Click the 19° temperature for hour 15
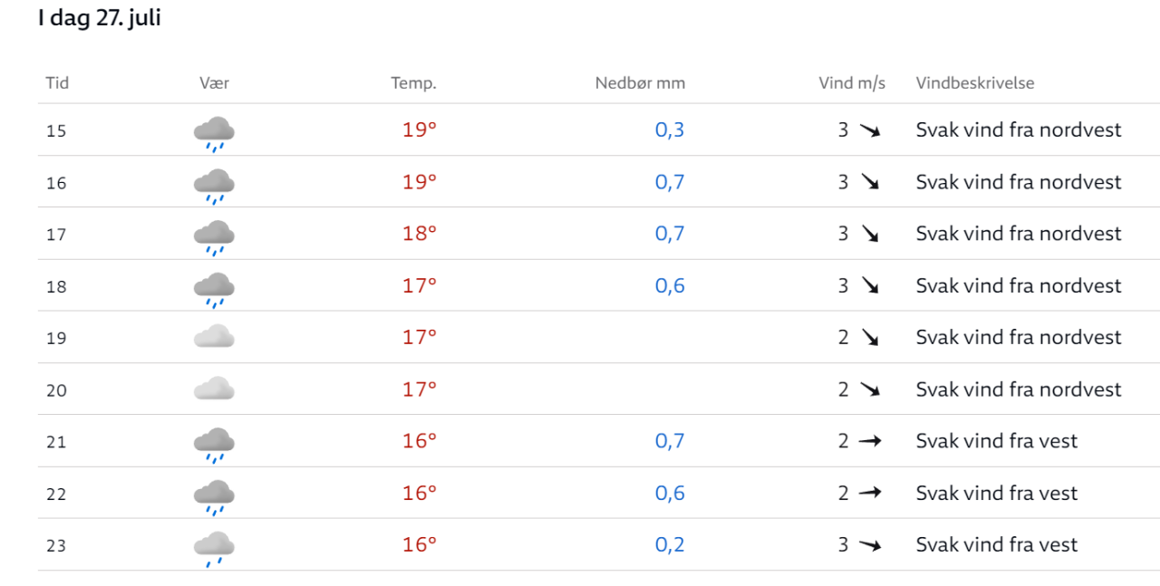This screenshot has width=1160, height=586. point(420,130)
